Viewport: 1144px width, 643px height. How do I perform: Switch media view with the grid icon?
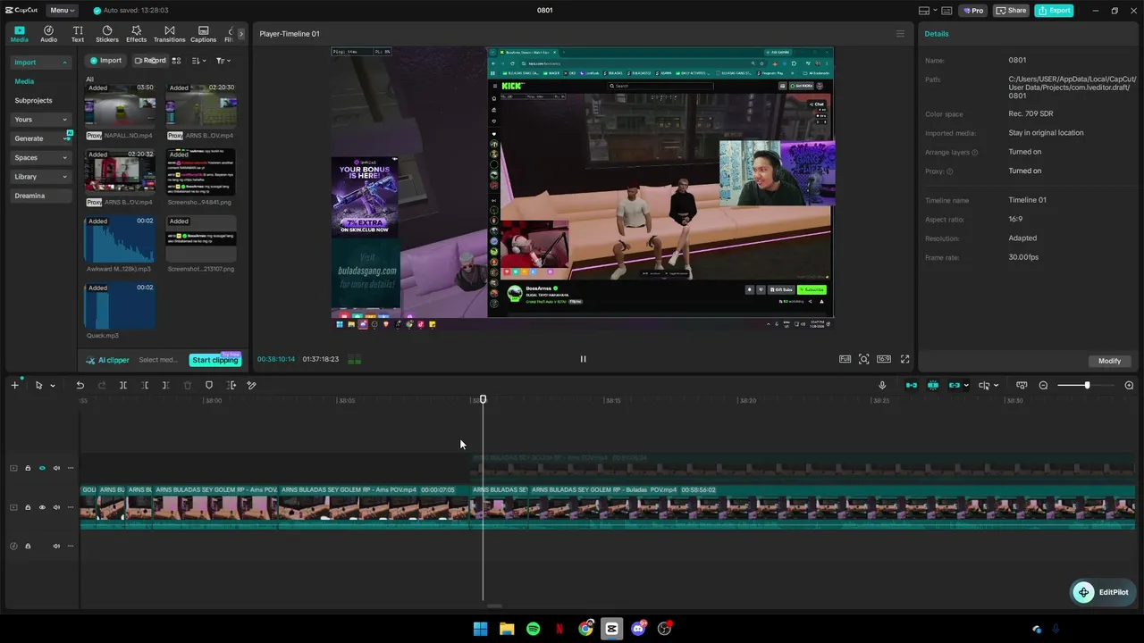click(x=176, y=61)
